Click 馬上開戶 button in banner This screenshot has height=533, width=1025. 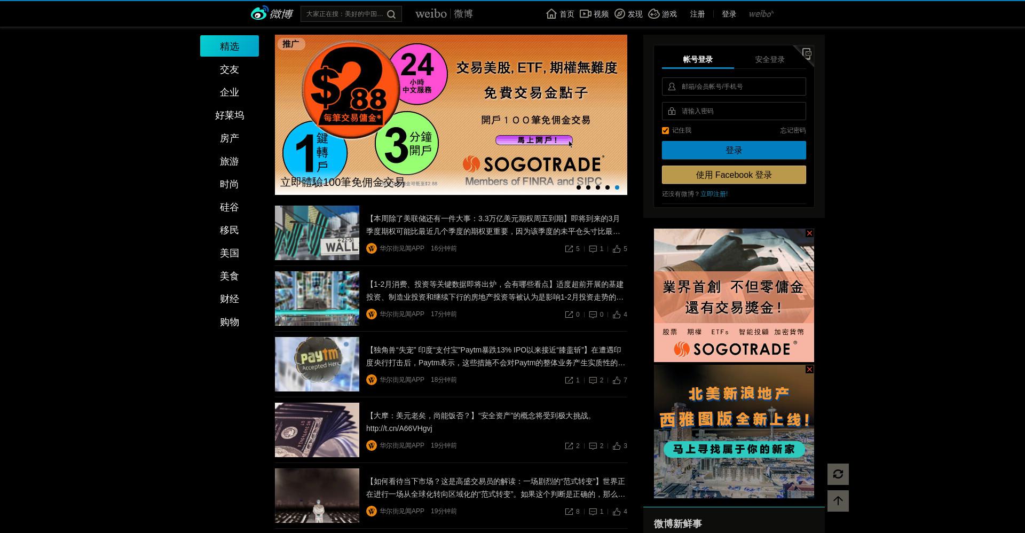click(x=534, y=140)
